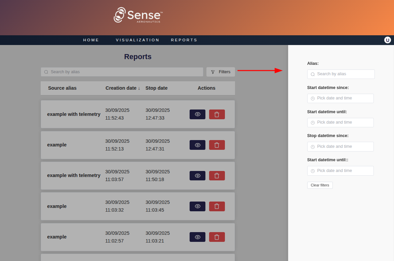Image resolution: width=394 pixels, height=261 pixels.
Task: Open the Start datetime since picker
Action: [340, 98]
